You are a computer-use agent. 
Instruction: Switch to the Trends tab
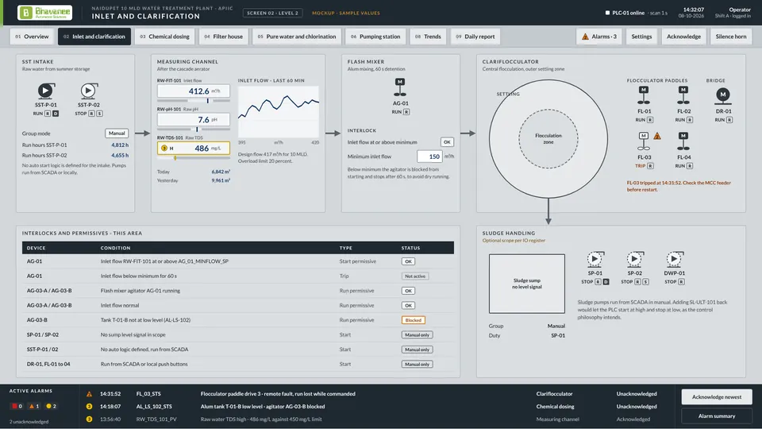428,37
